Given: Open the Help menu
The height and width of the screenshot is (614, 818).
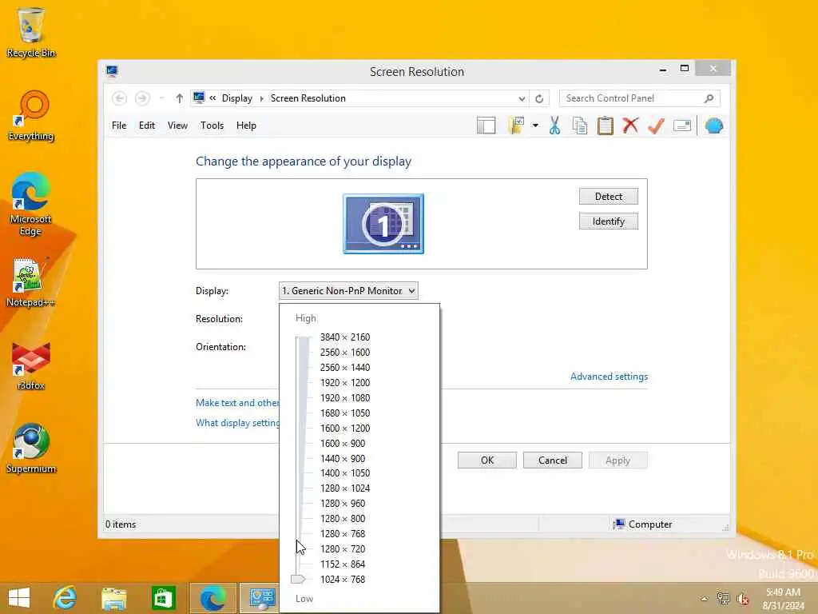Looking at the screenshot, I should point(246,126).
